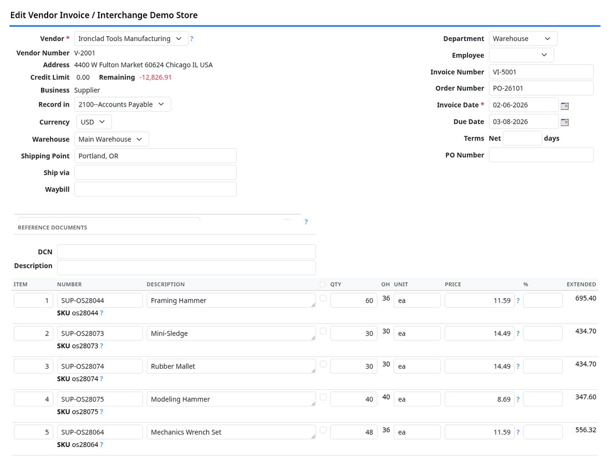Click price help icon for Mechanics Wrench Set

coord(518,433)
